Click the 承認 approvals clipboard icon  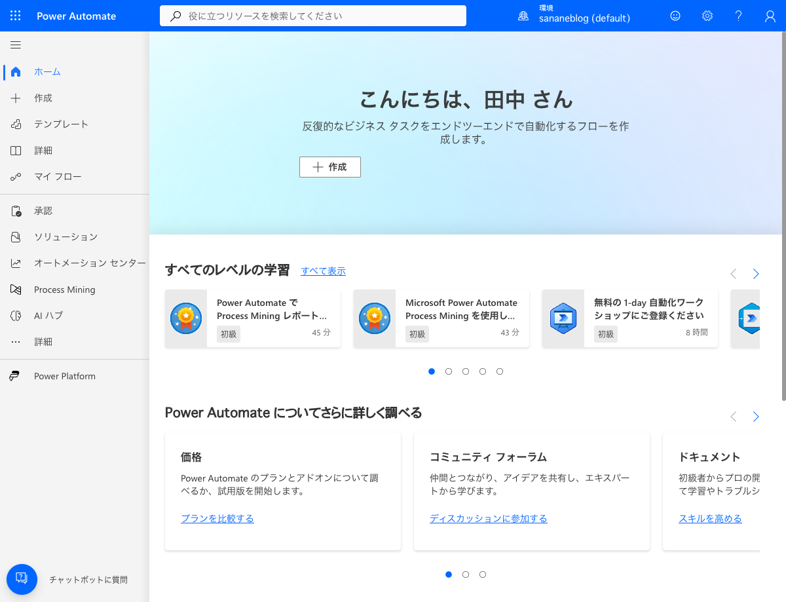click(16, 211)
